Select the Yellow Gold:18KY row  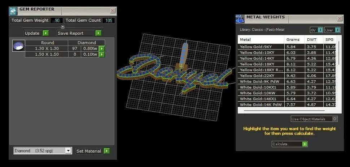(x=287, y=64)
